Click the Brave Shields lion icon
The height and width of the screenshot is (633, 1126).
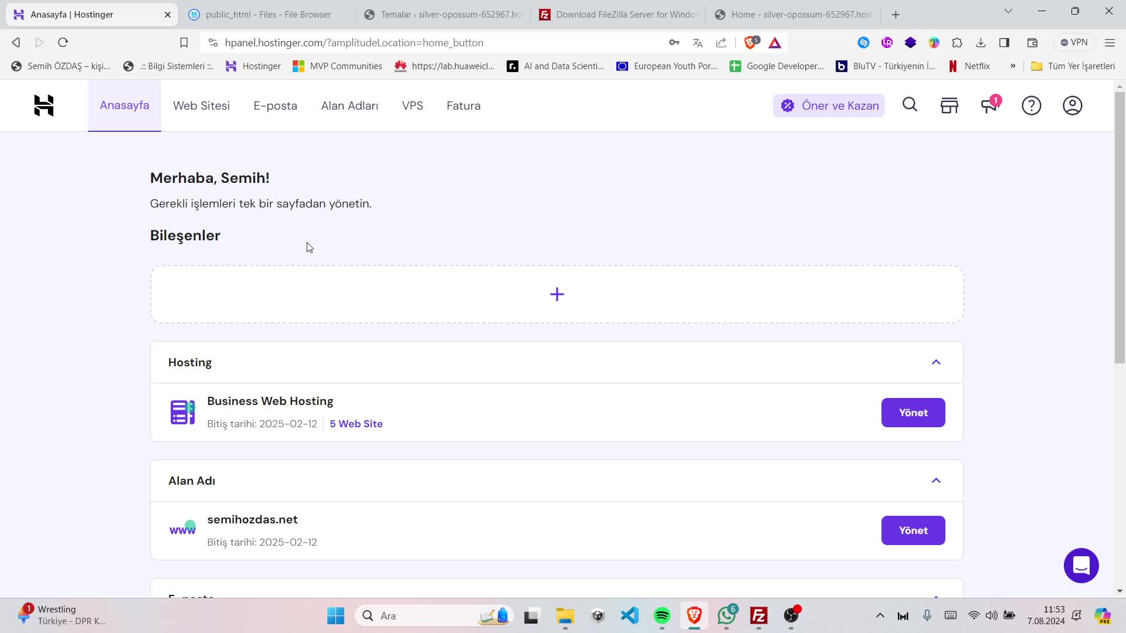751,42
